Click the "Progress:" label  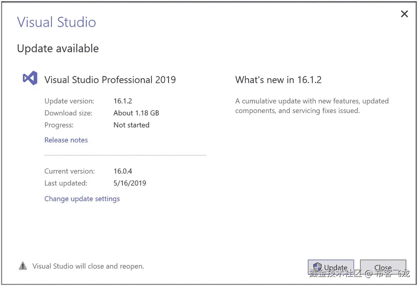(x=59, y=125)
